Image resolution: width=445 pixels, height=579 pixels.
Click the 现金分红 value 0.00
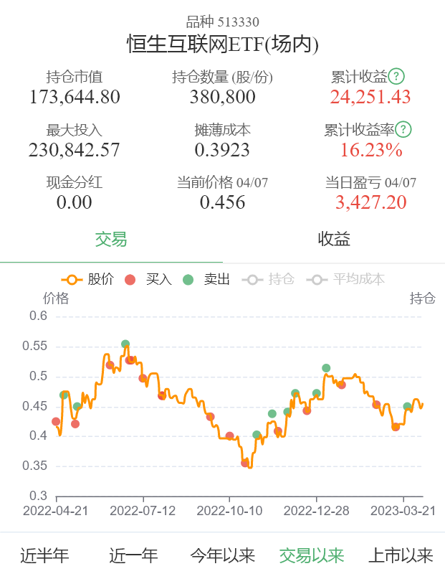[x=74, y=202]
